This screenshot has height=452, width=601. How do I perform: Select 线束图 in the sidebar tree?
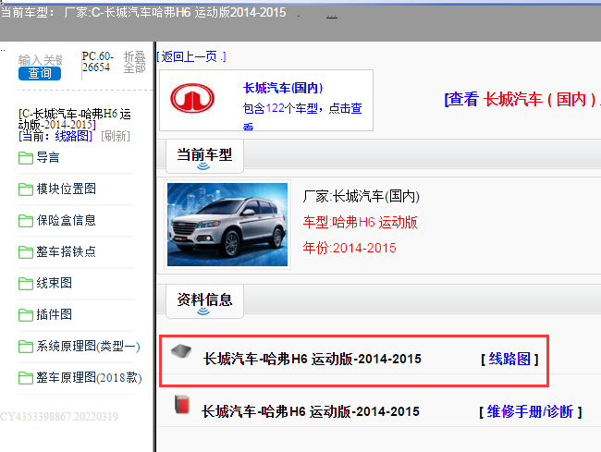tap(54, 283)
